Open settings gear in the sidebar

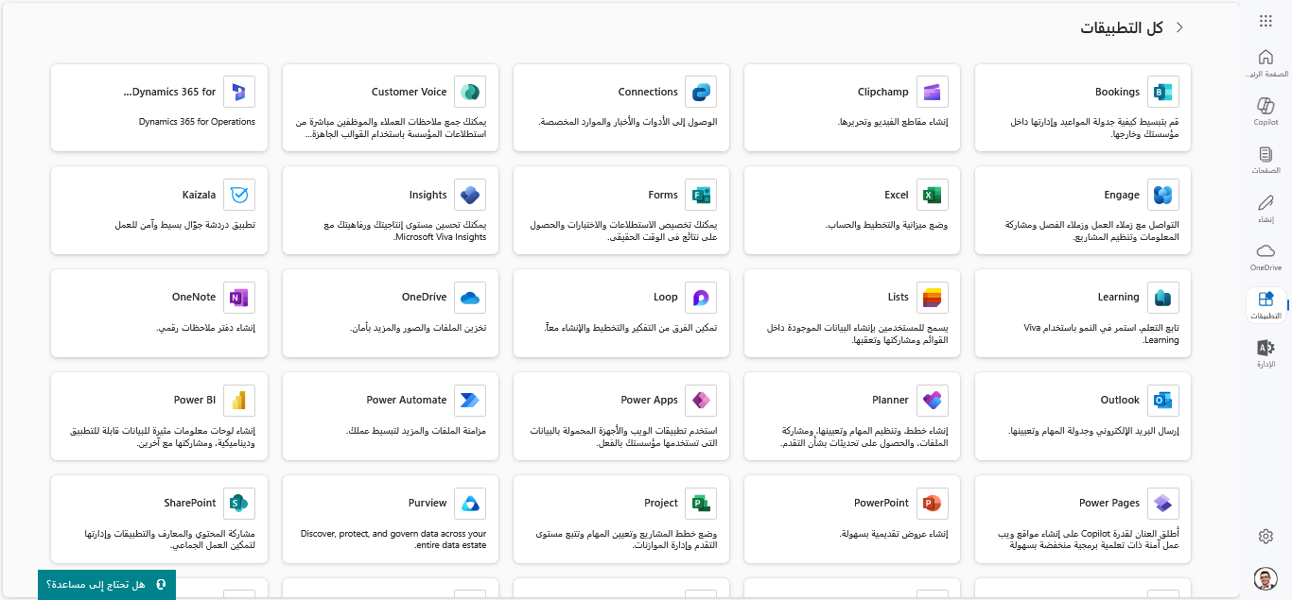(x=1266, y=536)
